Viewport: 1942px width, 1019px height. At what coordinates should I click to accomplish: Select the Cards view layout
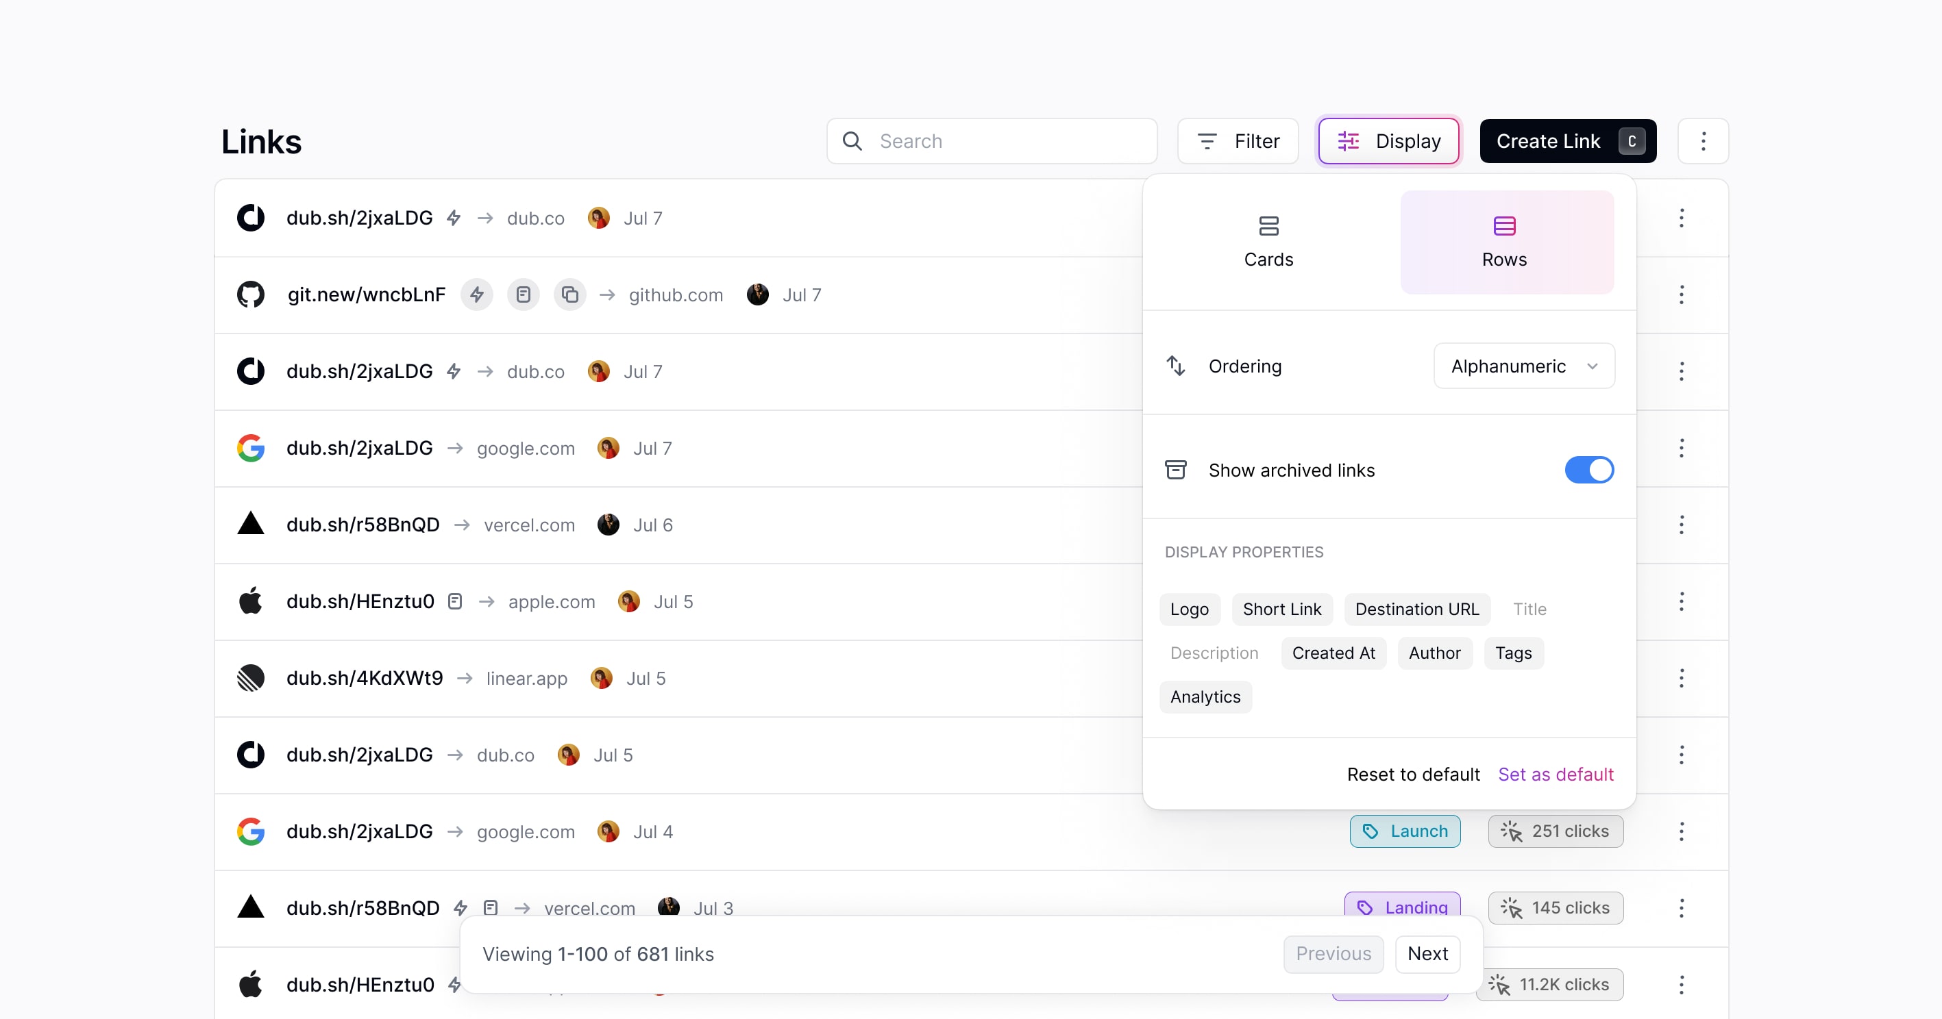pyautogui.click(x=1268, y=241)
